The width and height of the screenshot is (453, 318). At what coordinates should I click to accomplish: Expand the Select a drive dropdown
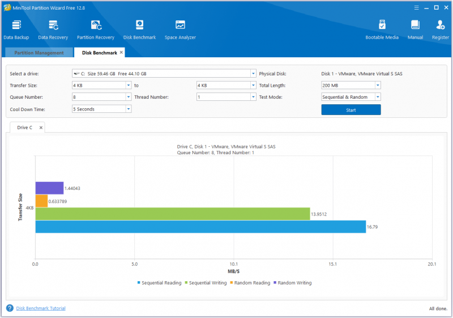(253, 74)
